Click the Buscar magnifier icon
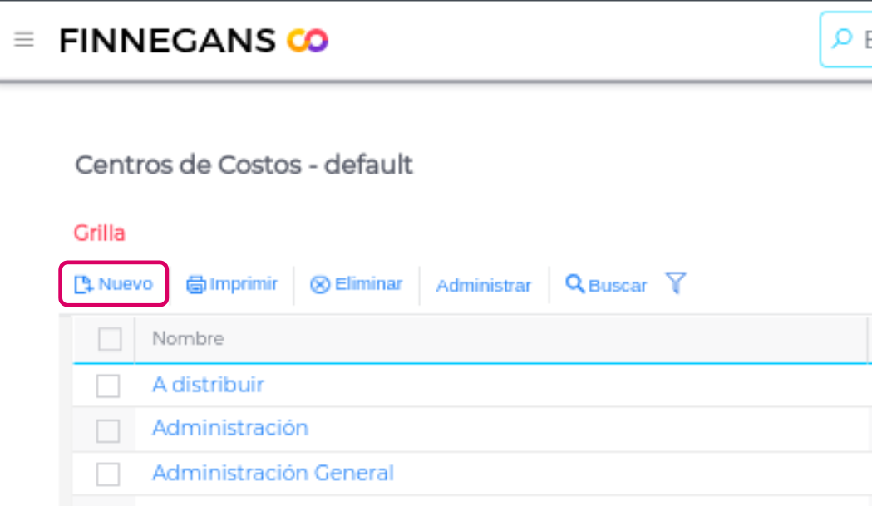 pyautogui.click(x=575, y=284)
